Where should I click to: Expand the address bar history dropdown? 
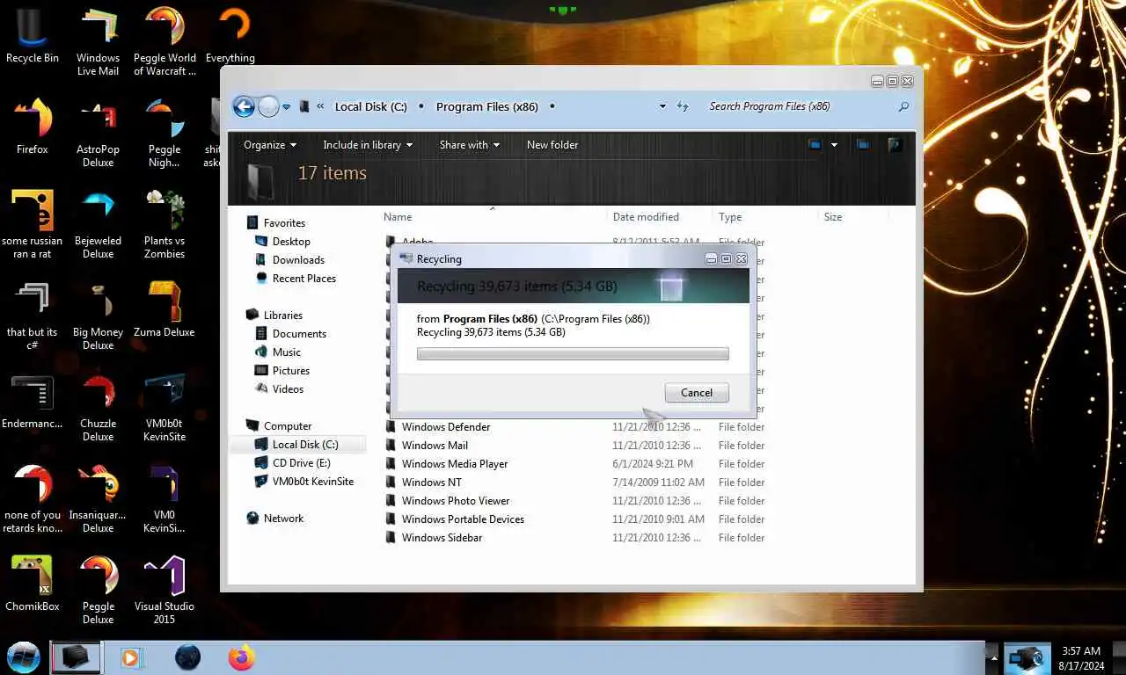point(662,106)
